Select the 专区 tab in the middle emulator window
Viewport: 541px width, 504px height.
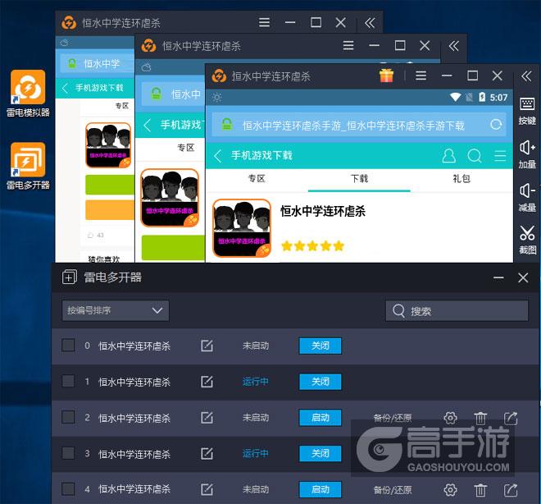(x=186, y=148)
